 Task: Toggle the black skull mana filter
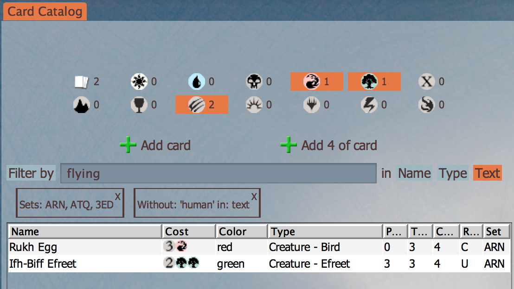pos(253,82)
